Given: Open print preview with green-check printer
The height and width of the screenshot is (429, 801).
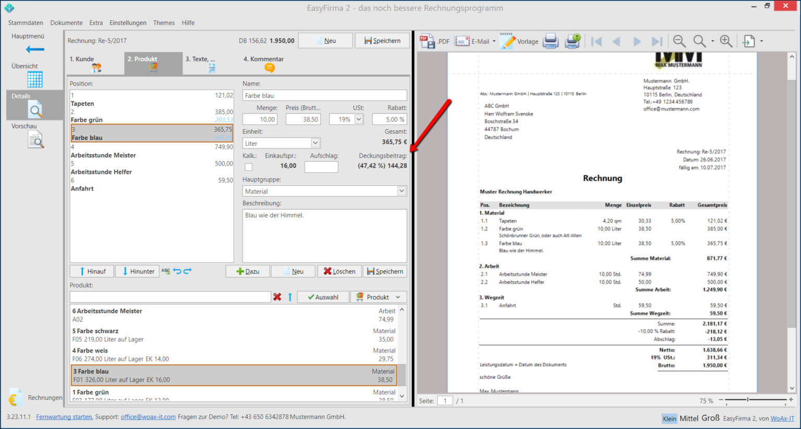Looking at the screenshot, I should pos(573,41).
